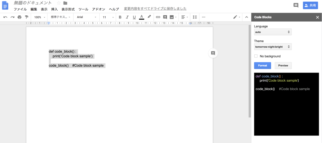Screen dimensions: 322x143
Task: Click the insert image icon
Action: click(x=172, y=17)
